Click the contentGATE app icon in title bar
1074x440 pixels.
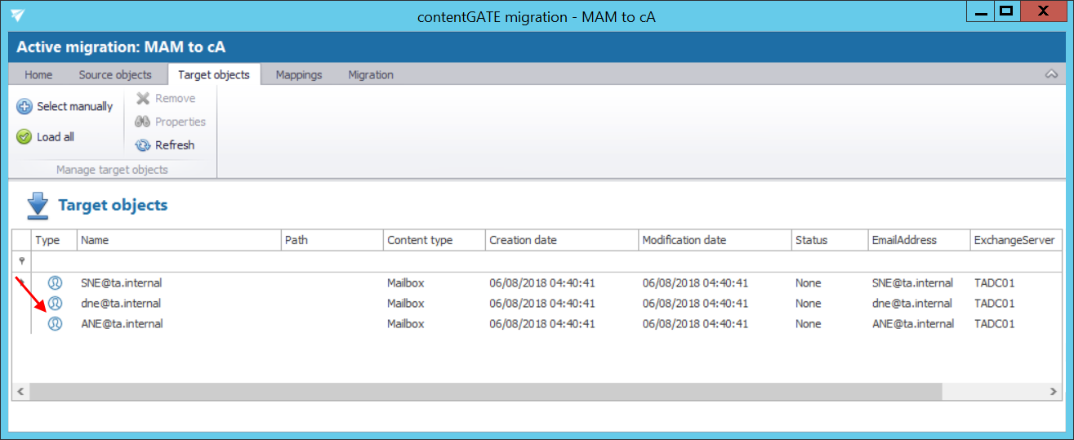click(18, 16)
